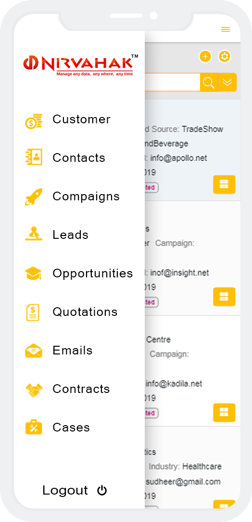Click the Compaigns rocket icon
The image size is (252, 522).
[34, 196]
